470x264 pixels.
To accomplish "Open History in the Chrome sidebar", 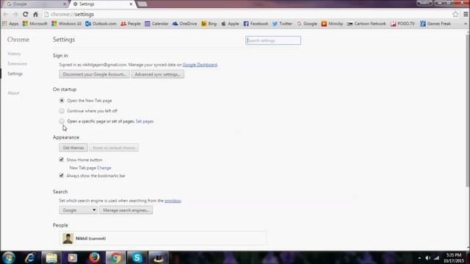I will 14,54.
